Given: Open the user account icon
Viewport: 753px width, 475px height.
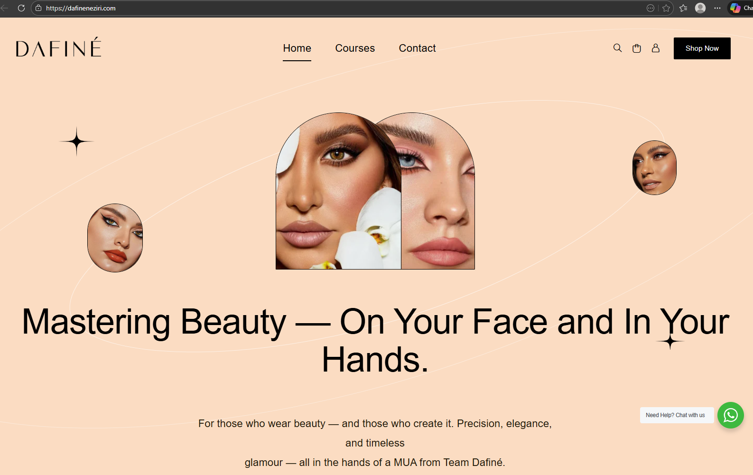Looking at the screenshot, I should coord(656,48).
